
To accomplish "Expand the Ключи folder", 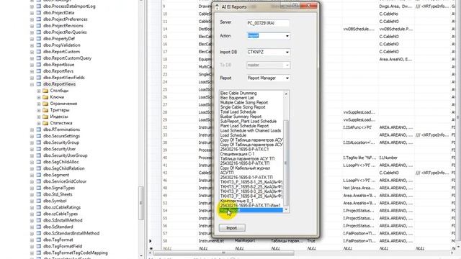I will (x=39, y=97).
